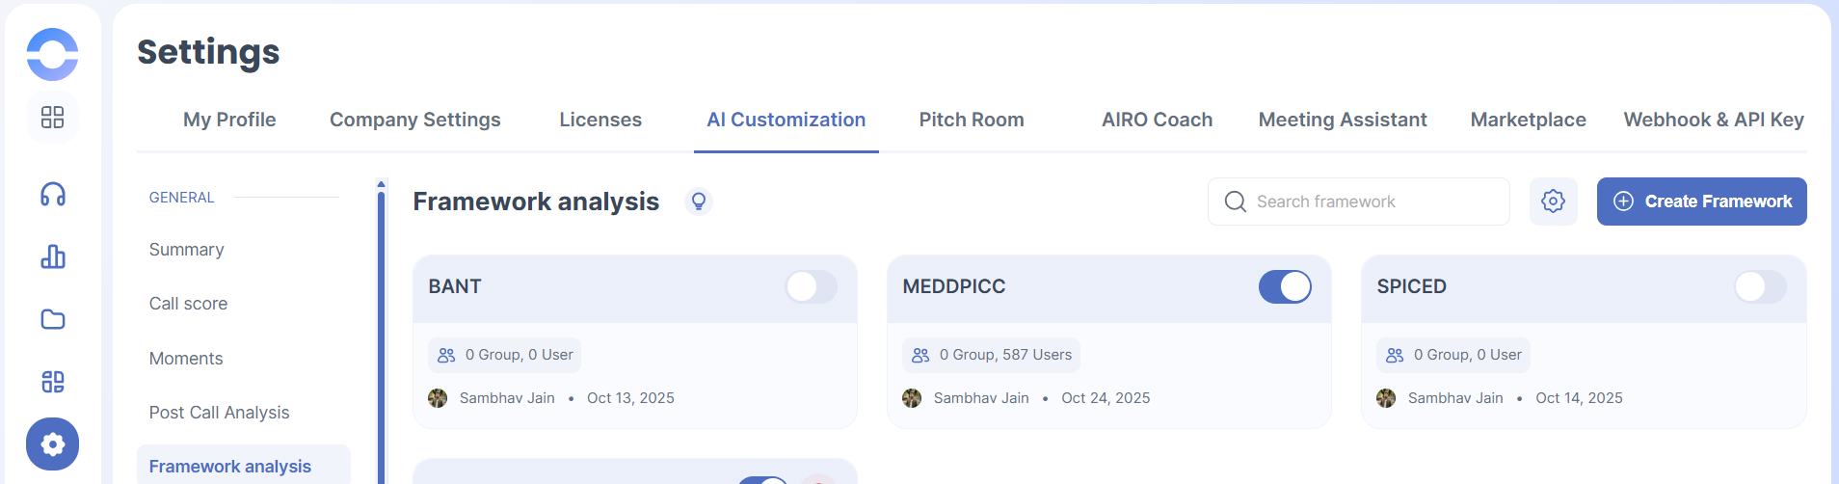1839x484 pixels.
Task: Click the app logo at the top left
Action: [x=52, y=54]
